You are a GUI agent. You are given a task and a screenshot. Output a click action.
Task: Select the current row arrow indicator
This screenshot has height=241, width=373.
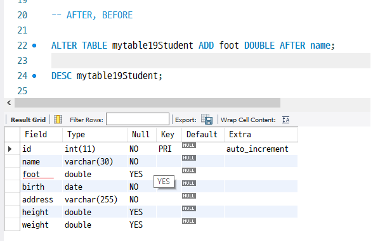point(10,149)
